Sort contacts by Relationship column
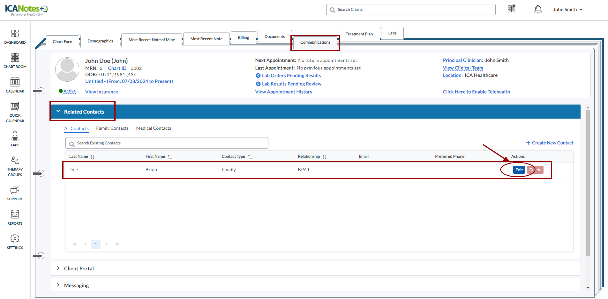The height and width of the screenshot is (299, 608). coord(325,157)
